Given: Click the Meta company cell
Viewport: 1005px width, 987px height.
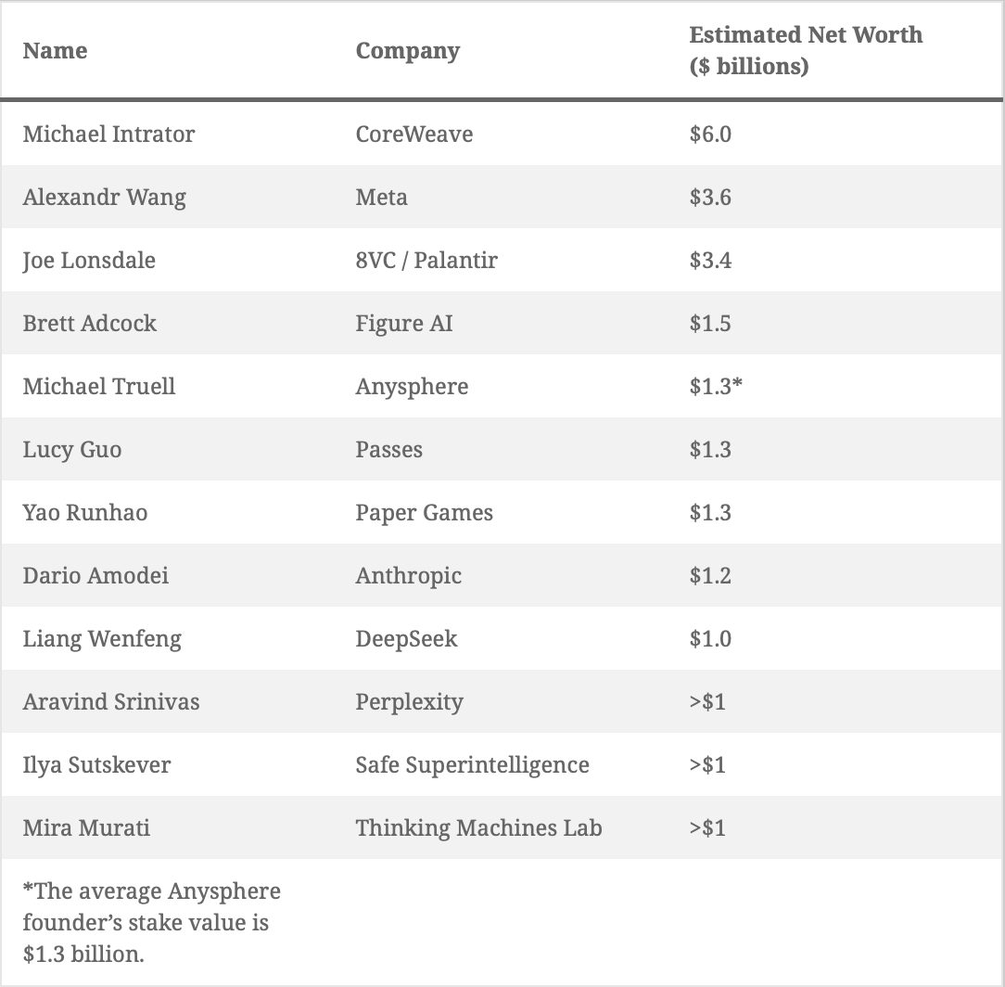Looking at the screenshot, I should 381,197.
